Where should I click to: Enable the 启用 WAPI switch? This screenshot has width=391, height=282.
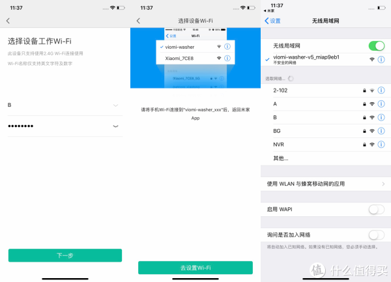377,209
